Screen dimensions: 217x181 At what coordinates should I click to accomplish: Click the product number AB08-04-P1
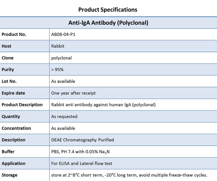[63, 35]
